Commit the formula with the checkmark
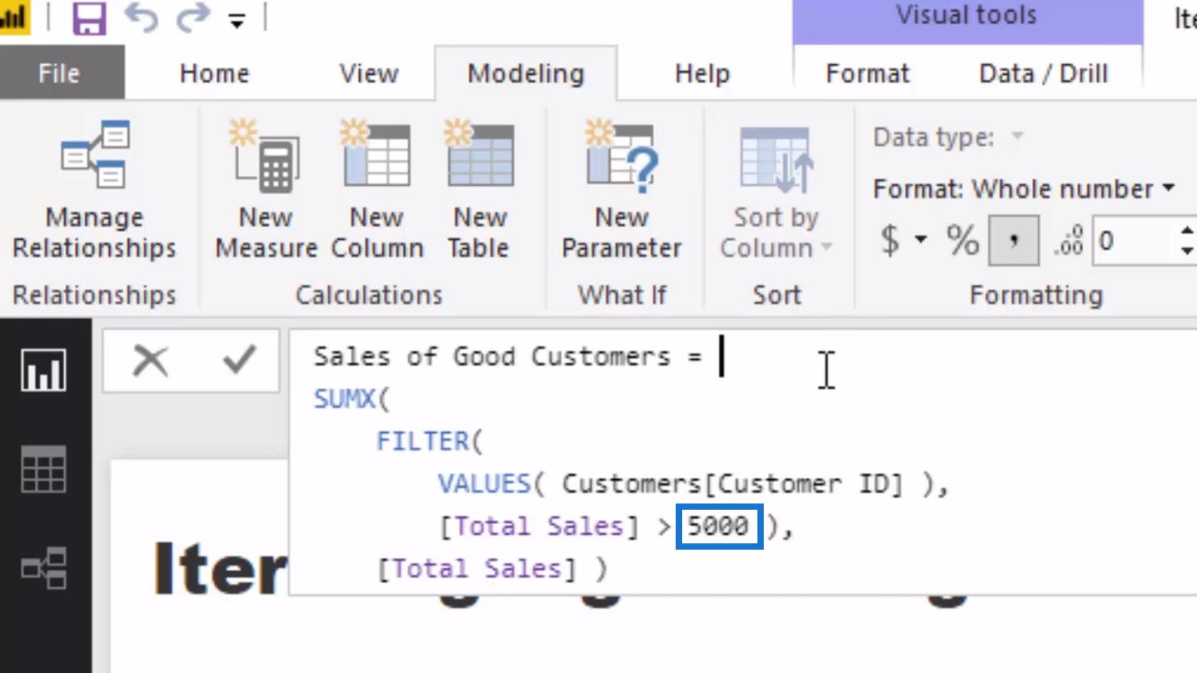The width and height of the screenshot is (1197, 673). (239, 360)
